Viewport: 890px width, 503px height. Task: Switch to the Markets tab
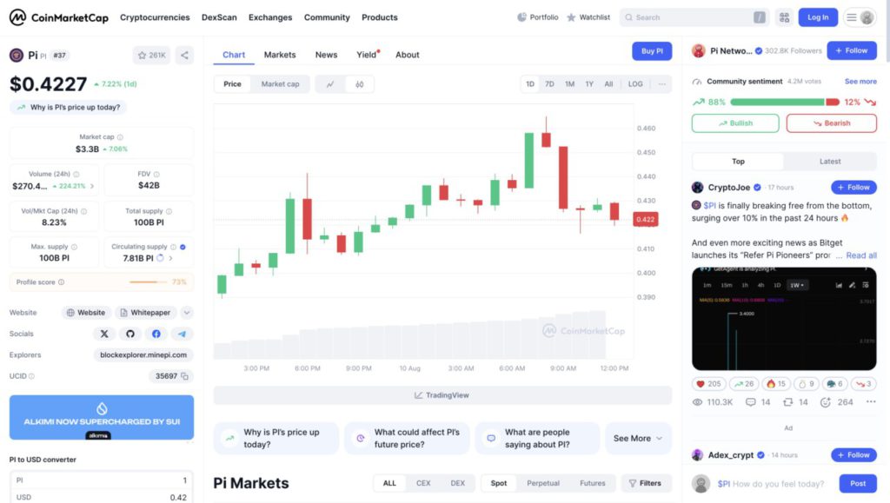[280, 55]
